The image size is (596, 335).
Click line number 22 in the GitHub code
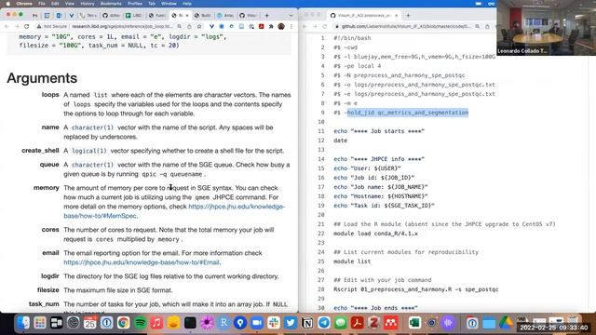pyautogui.click(x=320, y=234)
